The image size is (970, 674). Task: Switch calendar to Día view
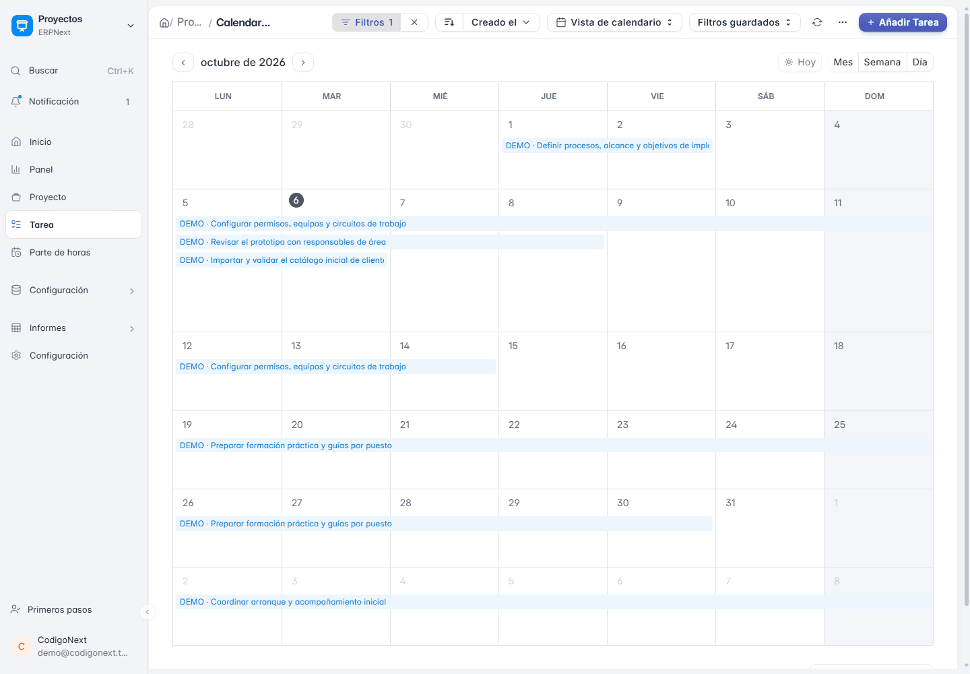919,62
